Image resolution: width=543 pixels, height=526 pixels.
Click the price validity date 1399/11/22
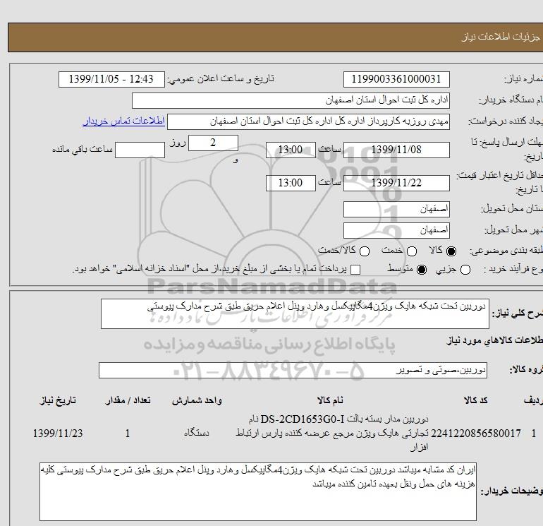tap(396, 183)
